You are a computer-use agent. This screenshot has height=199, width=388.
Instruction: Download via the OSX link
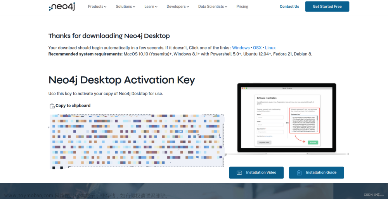tap(257, 48)
